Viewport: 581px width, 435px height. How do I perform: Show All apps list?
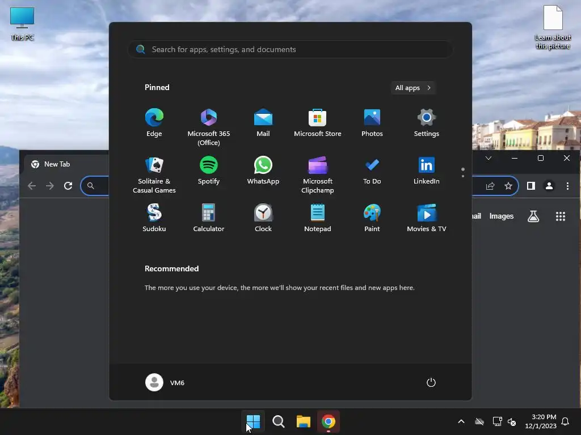[413, 88]
